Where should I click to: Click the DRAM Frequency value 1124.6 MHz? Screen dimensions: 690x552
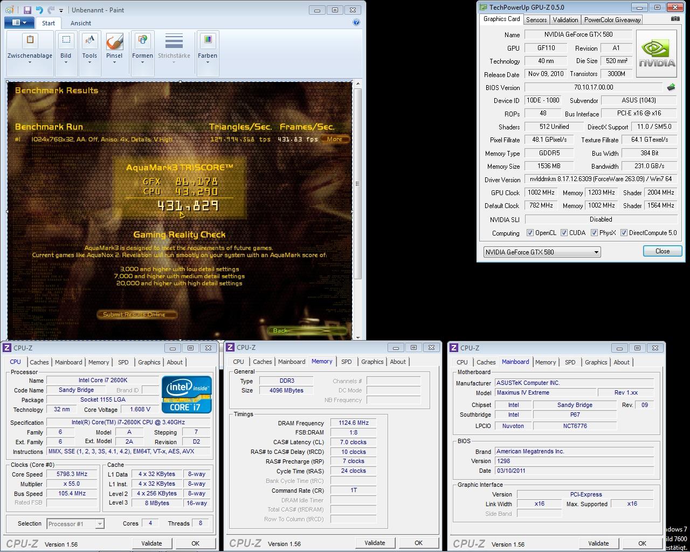(x=353, y=423)
